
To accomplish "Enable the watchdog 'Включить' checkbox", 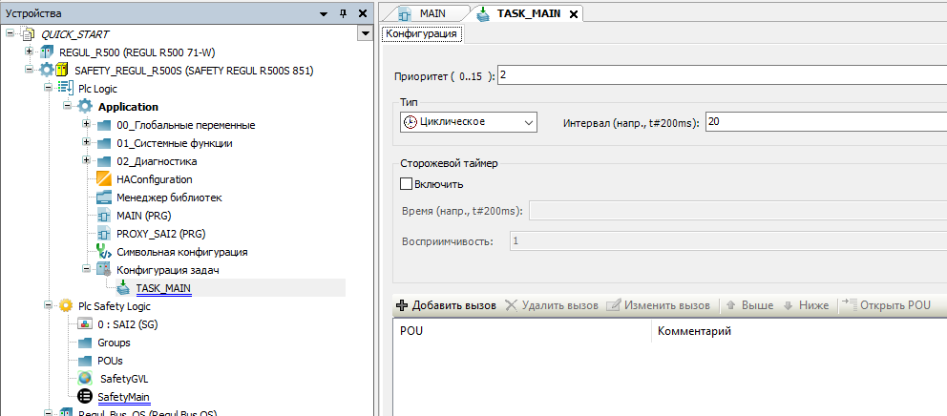I will 406,184.
